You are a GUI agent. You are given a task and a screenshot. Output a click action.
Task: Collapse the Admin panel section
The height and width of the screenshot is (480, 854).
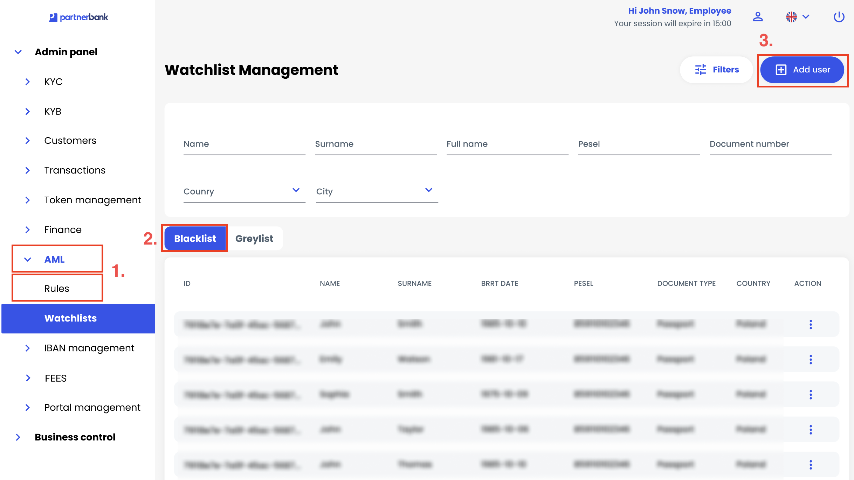(18, 52)
